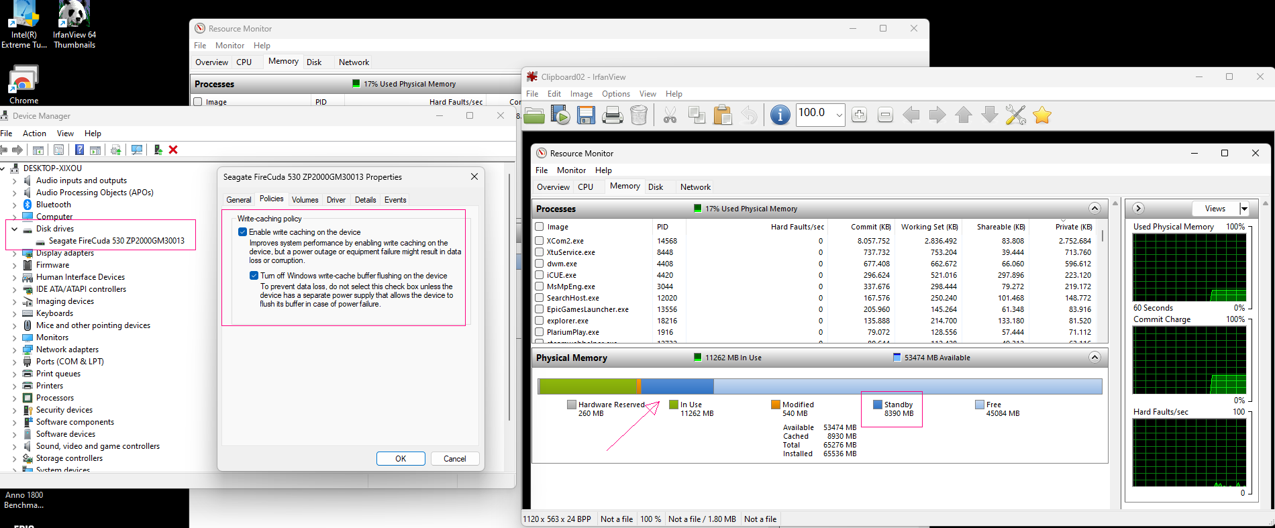Click the Zoom in plus icon in IrfanView
This screenshot has width=1275, height=528.
click(x=859, y=115)
